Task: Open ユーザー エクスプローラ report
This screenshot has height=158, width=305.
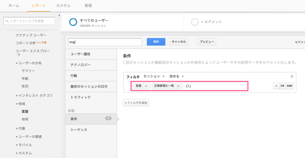Action: pyautogui.click(x=33, y=53)
